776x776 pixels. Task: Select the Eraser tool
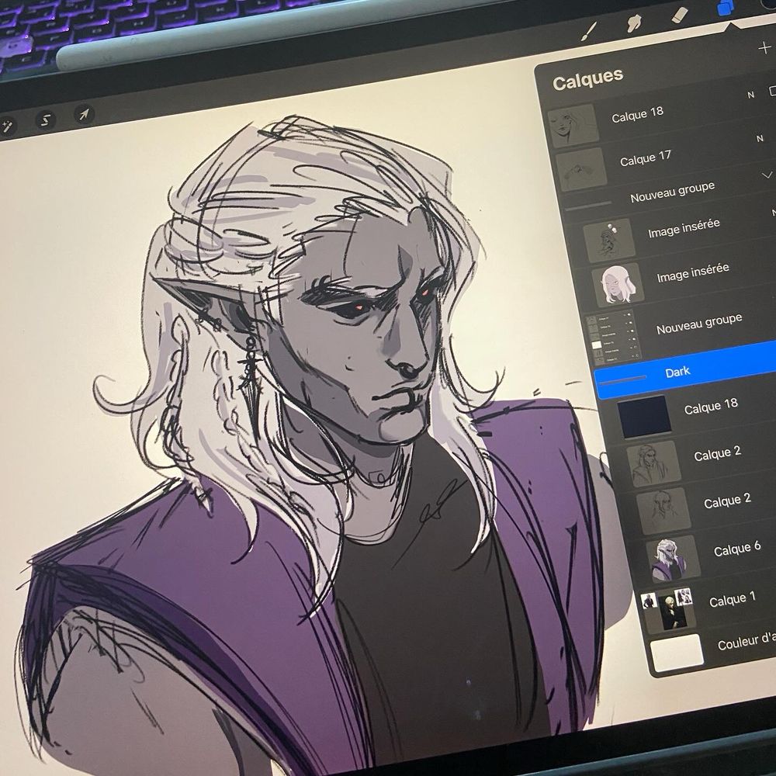click(680, 14)
